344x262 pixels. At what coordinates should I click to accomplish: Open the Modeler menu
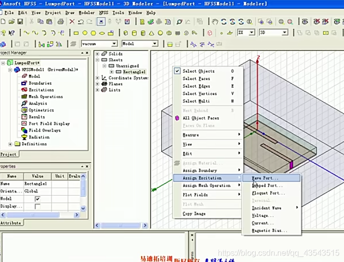click(x=86, y=12)
